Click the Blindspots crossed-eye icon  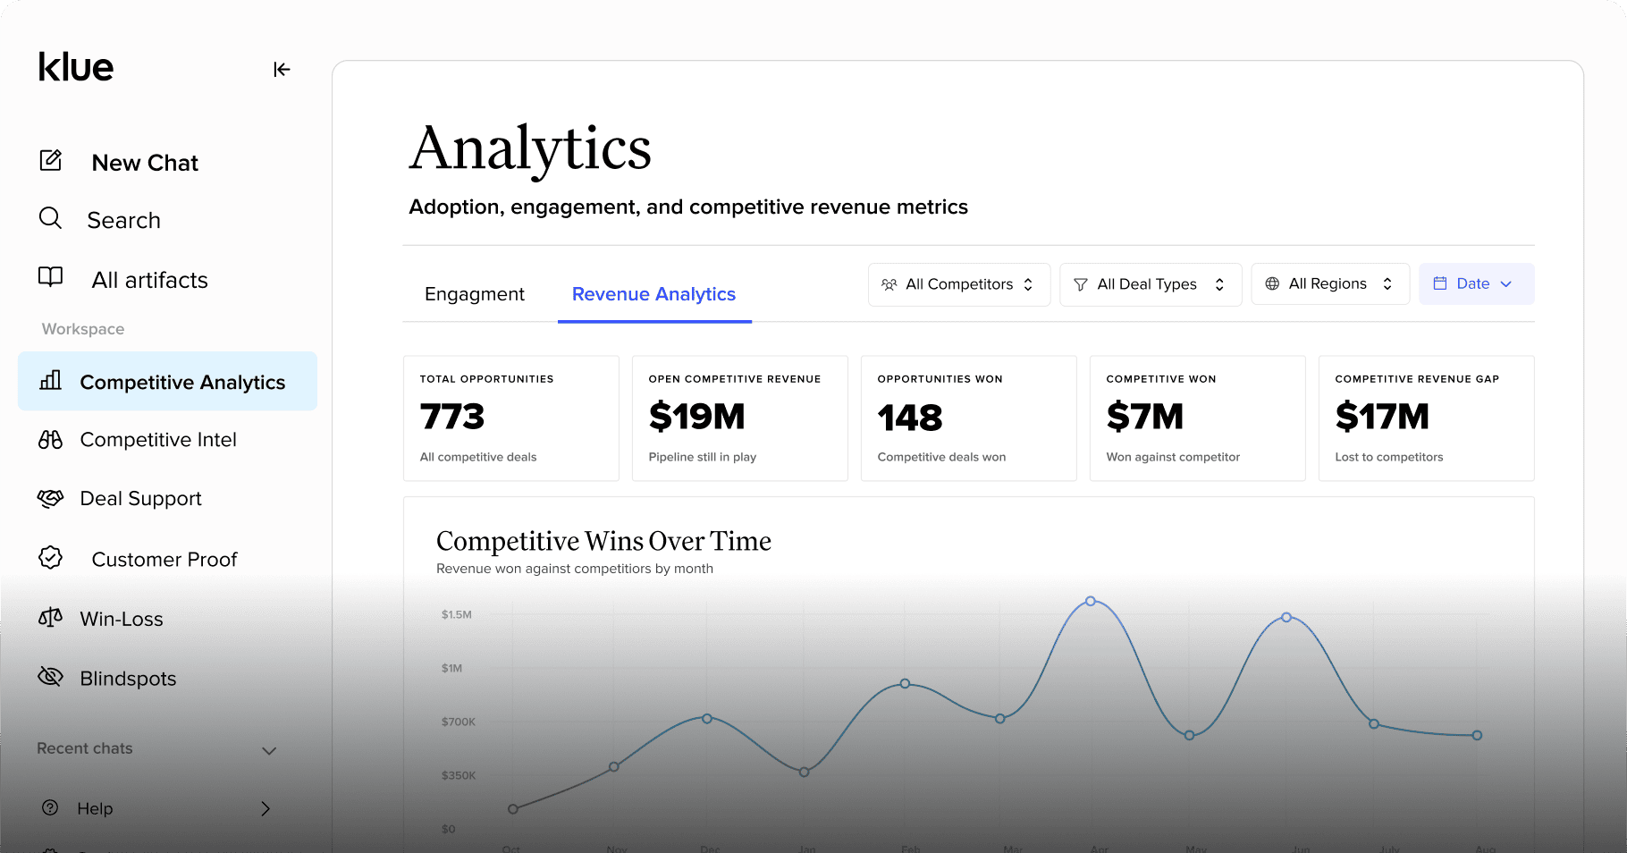(51, 677)
